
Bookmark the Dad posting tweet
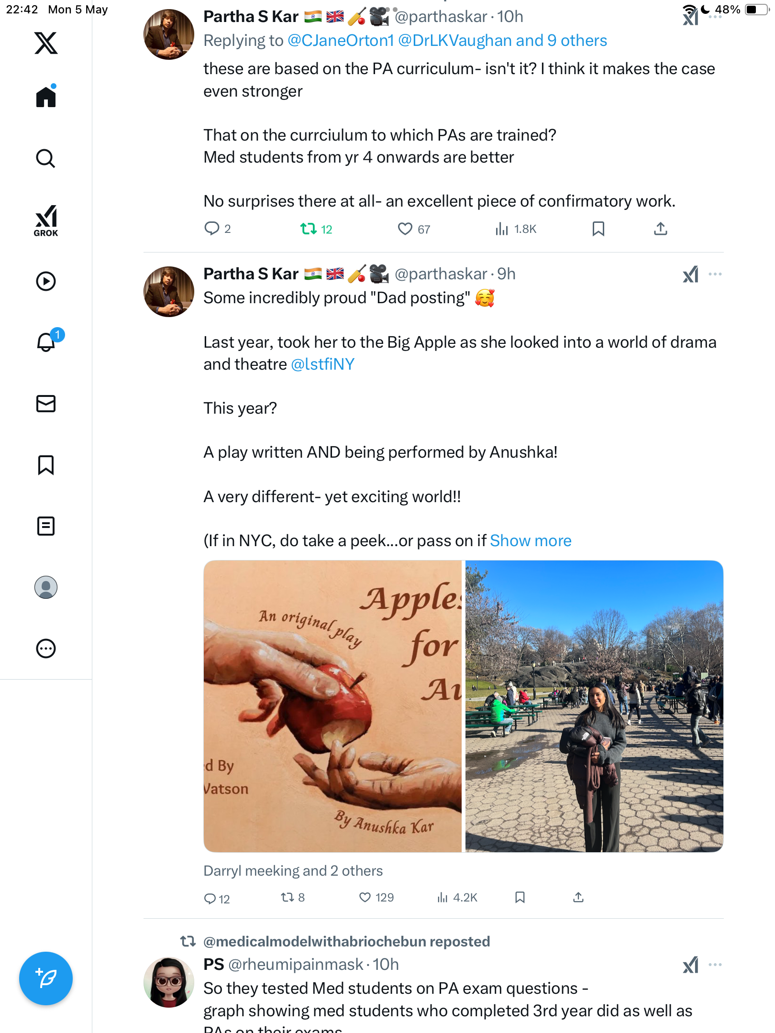click(520, 898)
